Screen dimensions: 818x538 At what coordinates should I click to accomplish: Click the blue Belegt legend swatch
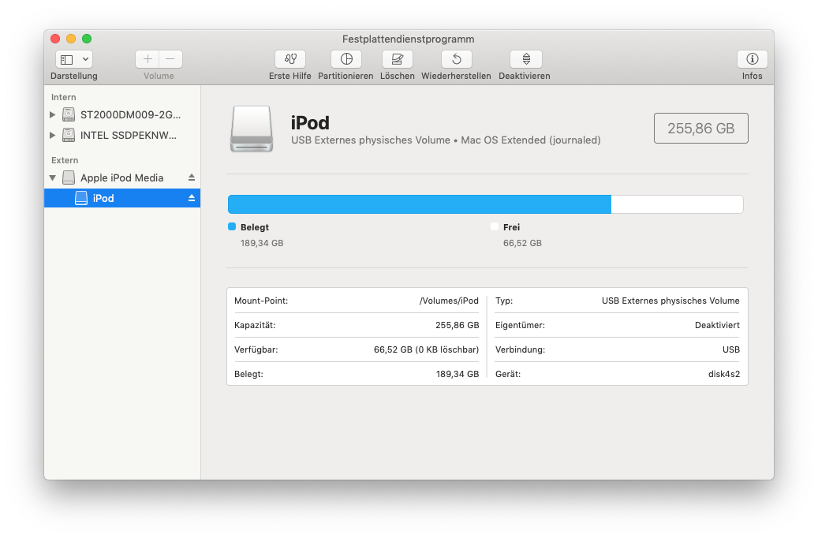(x=232, y=226)
